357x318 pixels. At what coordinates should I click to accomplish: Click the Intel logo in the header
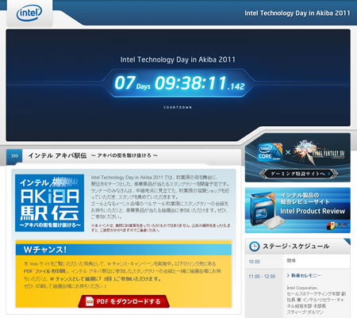[x=29, y=13]
